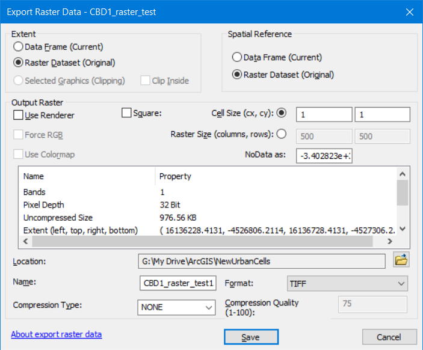
Task: Select the Raster Size (columns, rows) radio button
Action: [282, 134]
